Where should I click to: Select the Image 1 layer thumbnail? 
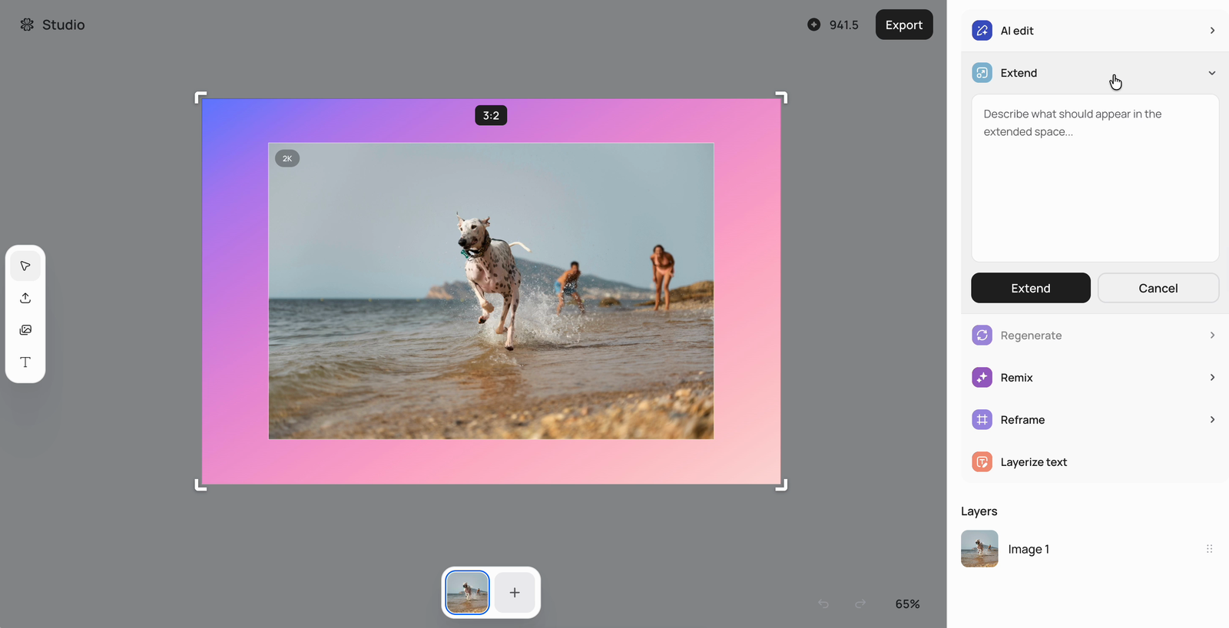[x=979, y=549]
